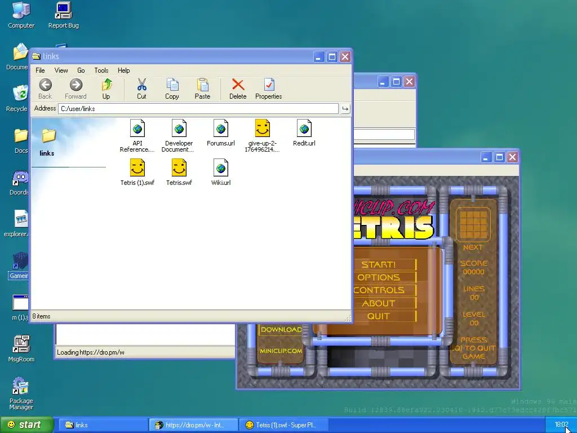Viewport: 577px width, 433px height.
Task: Click the Back toolbar button
Action: point(45,89)
